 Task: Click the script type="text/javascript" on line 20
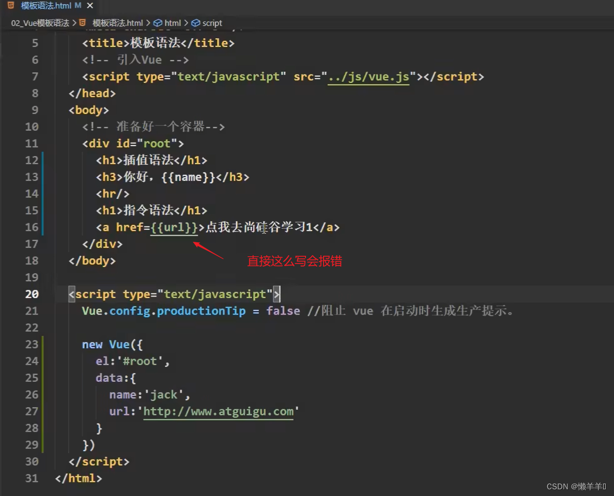tap(174, 294)
